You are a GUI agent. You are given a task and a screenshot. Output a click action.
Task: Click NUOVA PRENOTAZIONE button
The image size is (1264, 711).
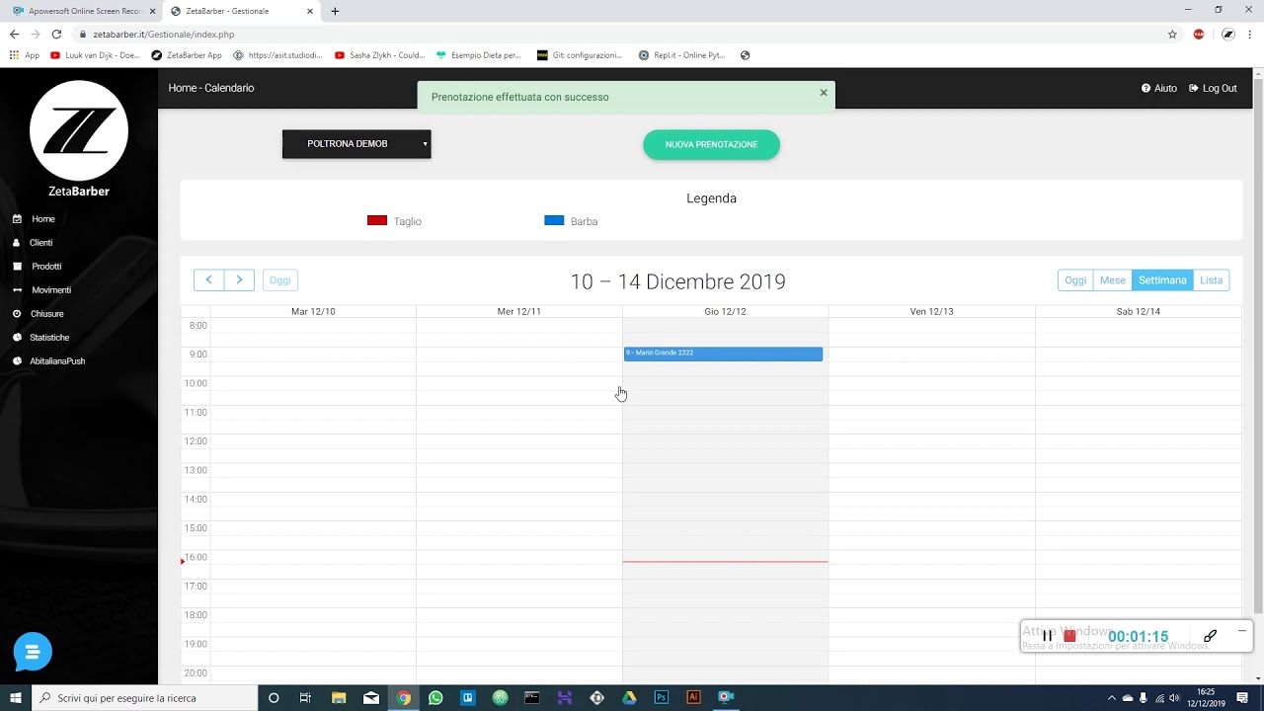(x=711, y=144)
